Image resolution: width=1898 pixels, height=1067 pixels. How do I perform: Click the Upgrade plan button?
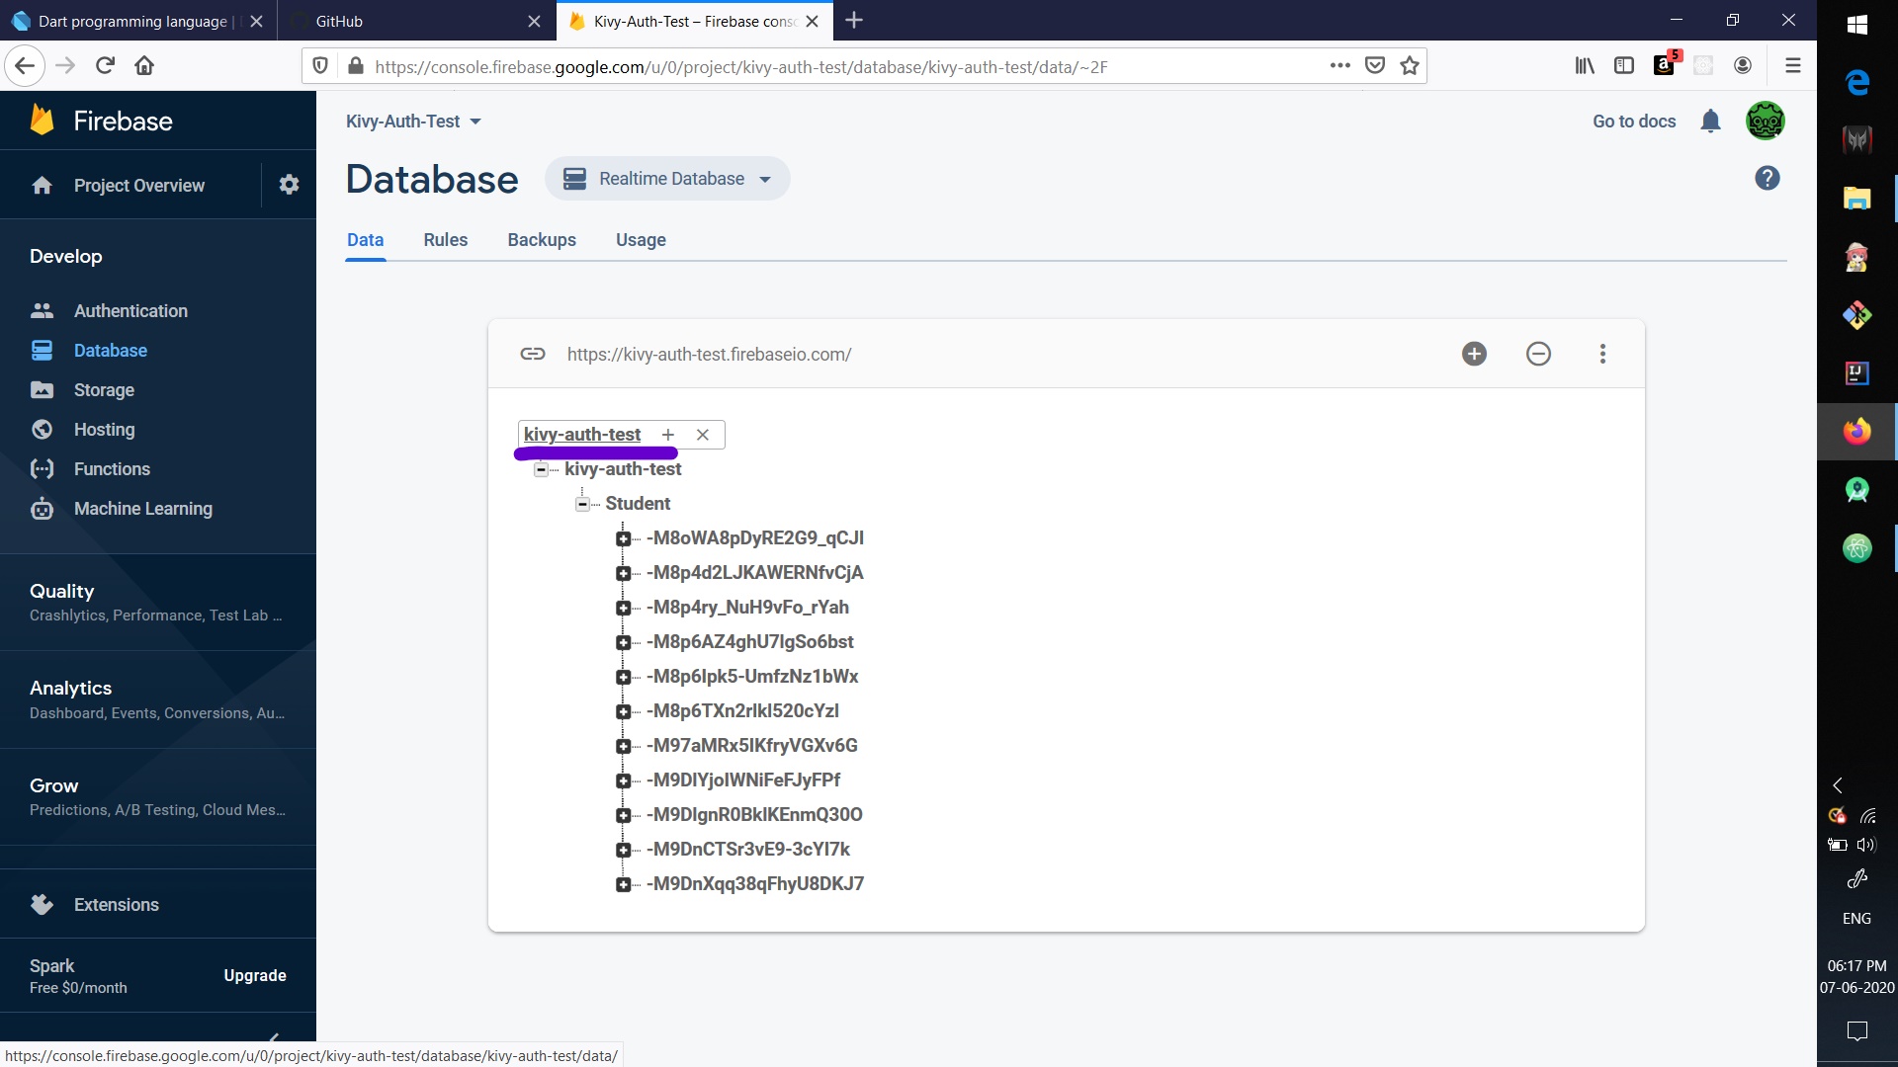click(x=254, y=975)
